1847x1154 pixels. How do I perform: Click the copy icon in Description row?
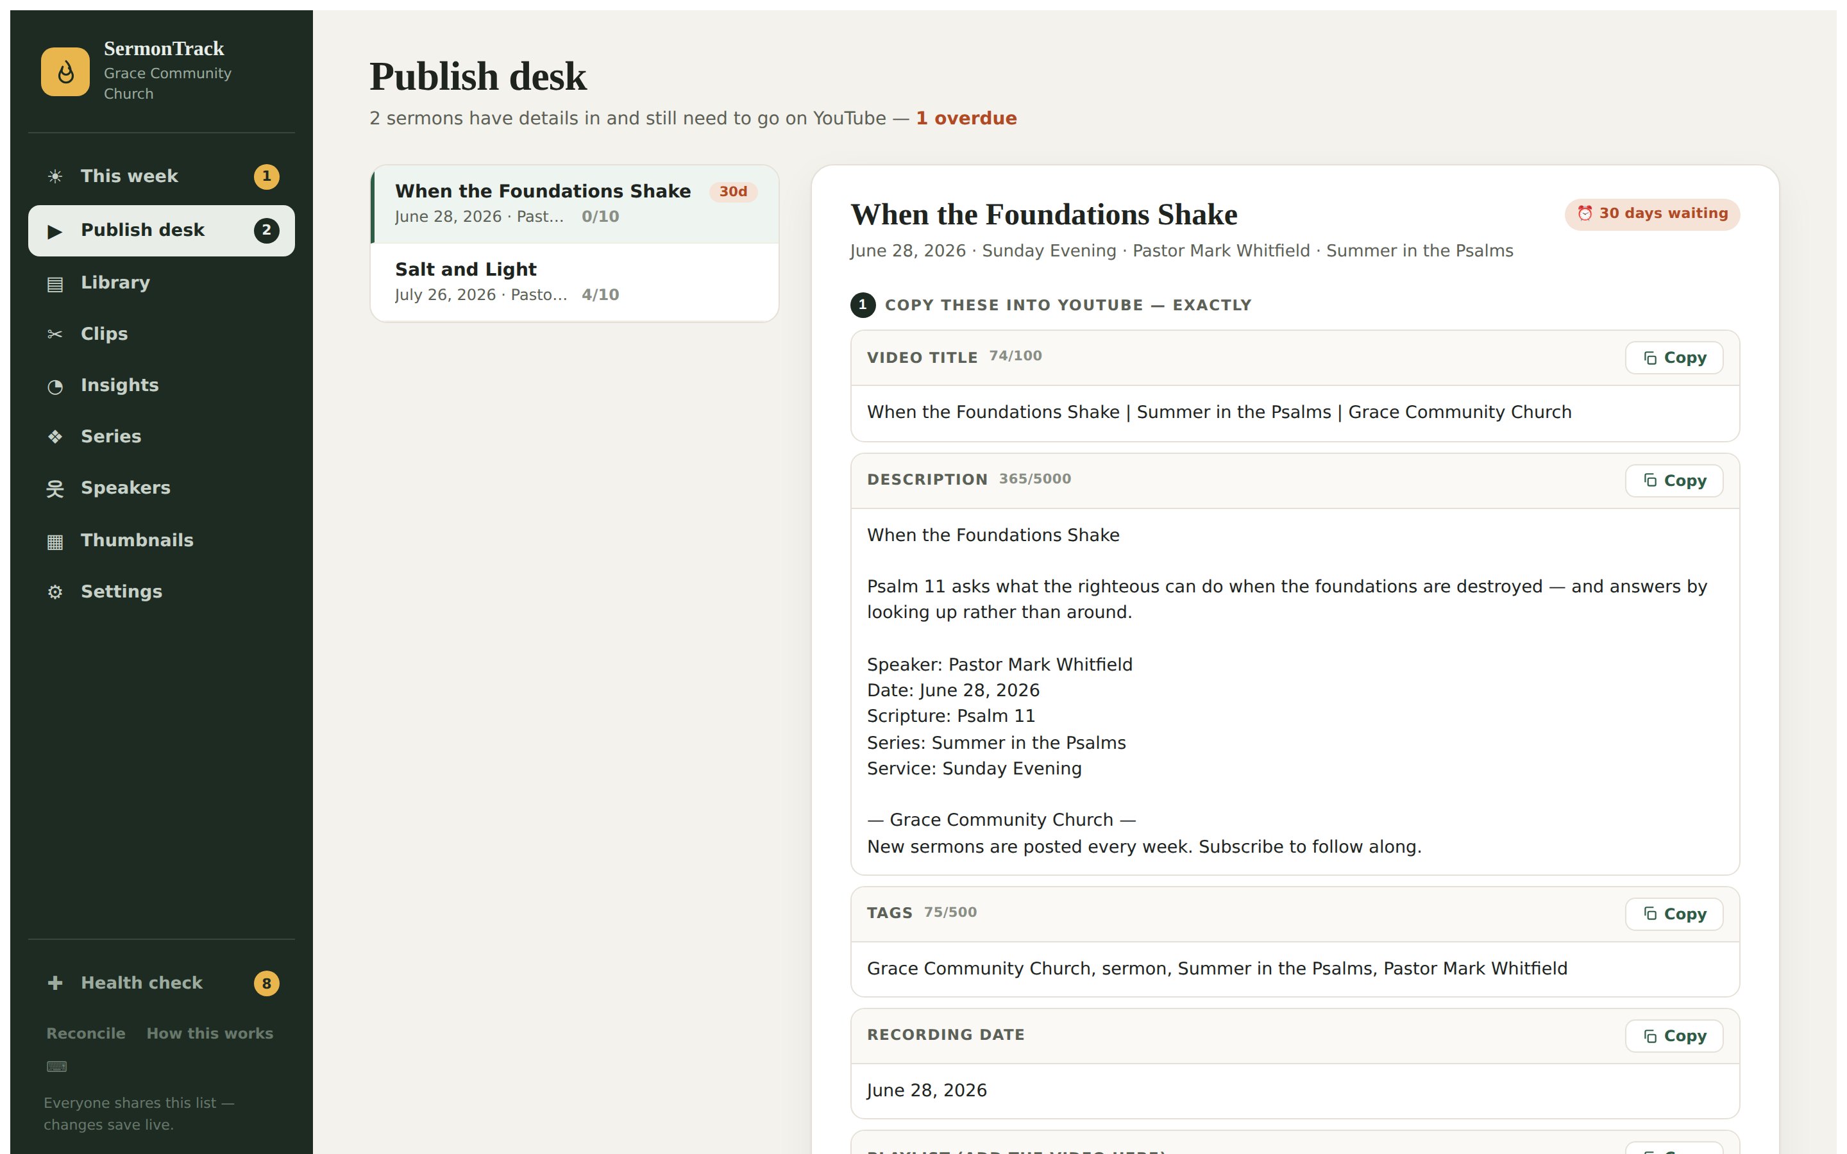[1650, 481]
